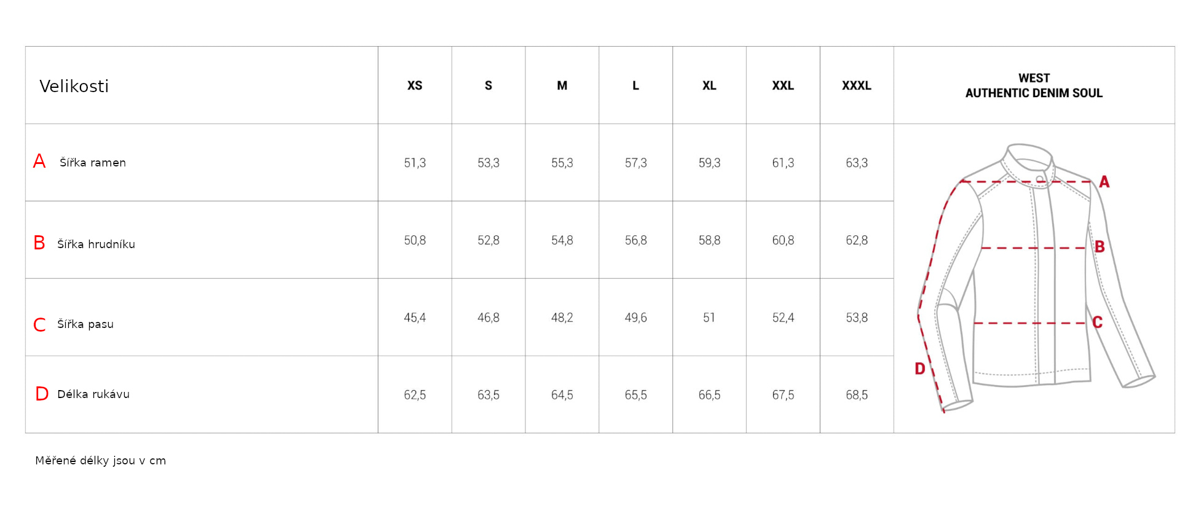This screenshot has height=516, width=1180.
Task: Click the Délka rukávu row label
Action: 93,394
